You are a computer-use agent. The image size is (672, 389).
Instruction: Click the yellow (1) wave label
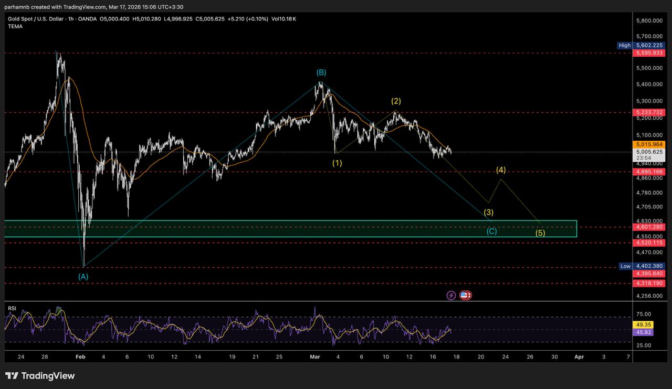[337, 163]
